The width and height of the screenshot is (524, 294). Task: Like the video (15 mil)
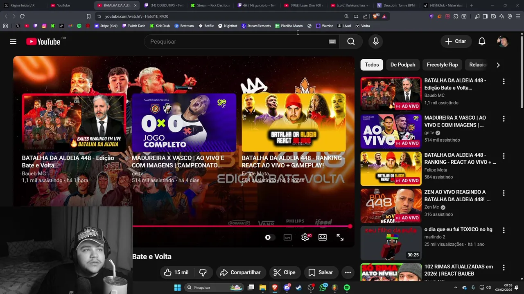pos(176,272)
